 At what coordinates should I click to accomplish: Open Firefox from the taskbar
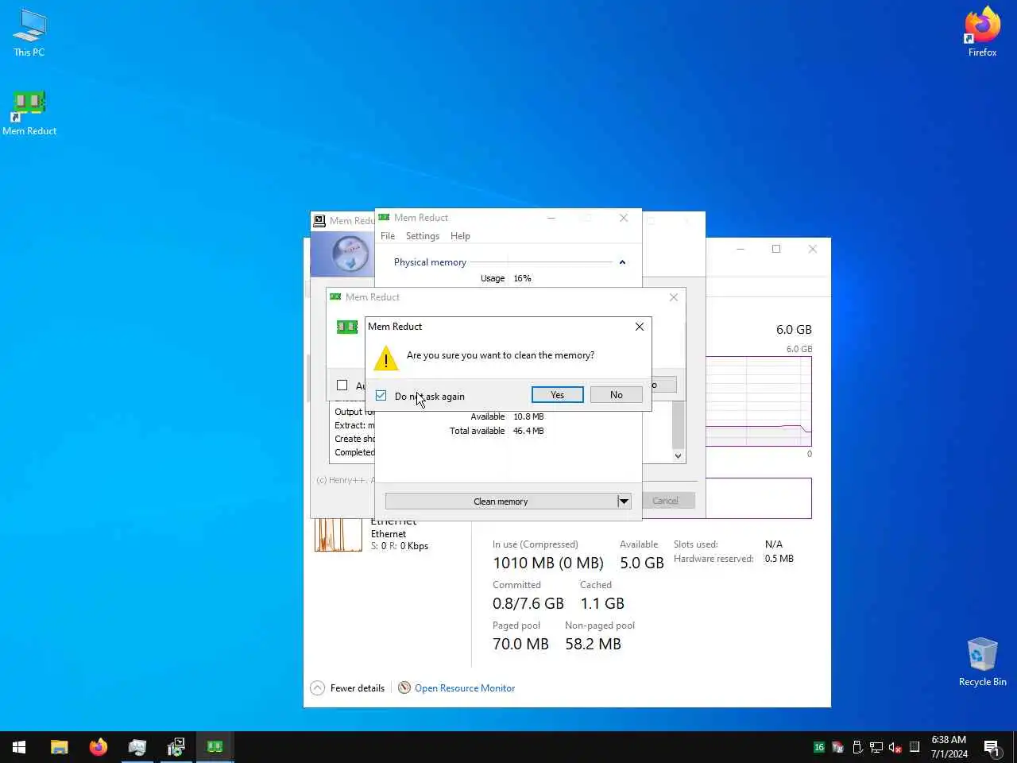pos(99,747)
